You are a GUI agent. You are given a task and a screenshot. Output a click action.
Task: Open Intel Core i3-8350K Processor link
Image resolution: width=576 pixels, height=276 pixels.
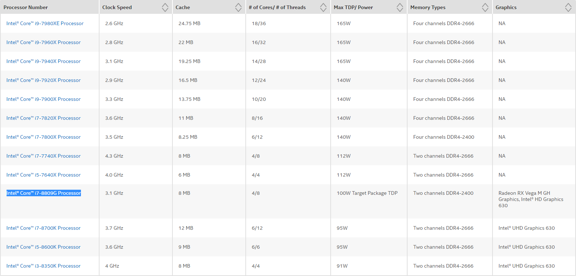click(x=43, y=266)
